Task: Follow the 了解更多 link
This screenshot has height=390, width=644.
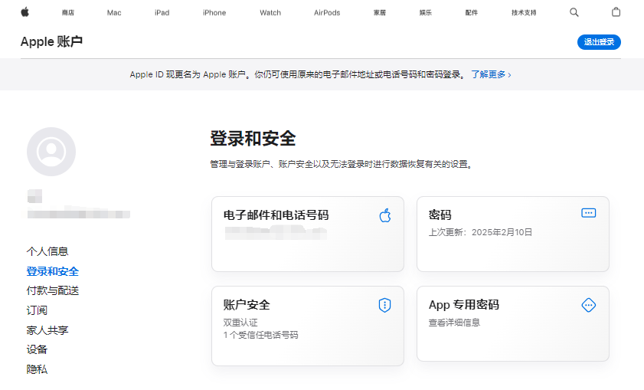Action: [x=490, y=74]
